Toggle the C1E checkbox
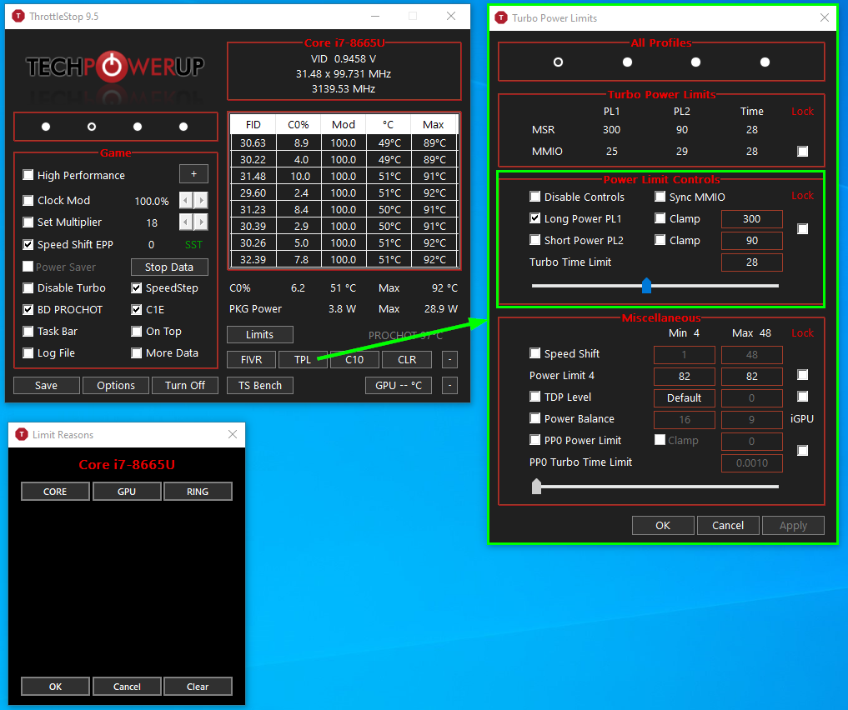Screen dimensions: 848x710 pyautogui.click(x=136, y=310)
